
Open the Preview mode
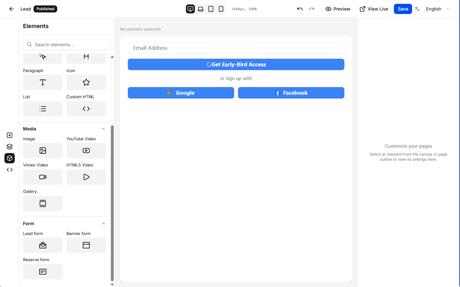pyautogui.click(x=338, y=9)
